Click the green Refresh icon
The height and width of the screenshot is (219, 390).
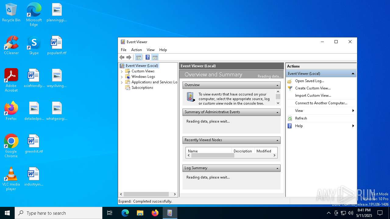(290, 118)
